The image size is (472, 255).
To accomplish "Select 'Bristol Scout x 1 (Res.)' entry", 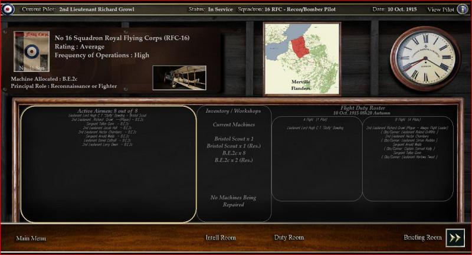I will pyautogui.click(x=234, y=146).
